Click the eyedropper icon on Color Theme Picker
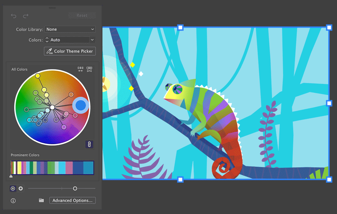Viewport: 337px width, 214px height. pos(49,51)
